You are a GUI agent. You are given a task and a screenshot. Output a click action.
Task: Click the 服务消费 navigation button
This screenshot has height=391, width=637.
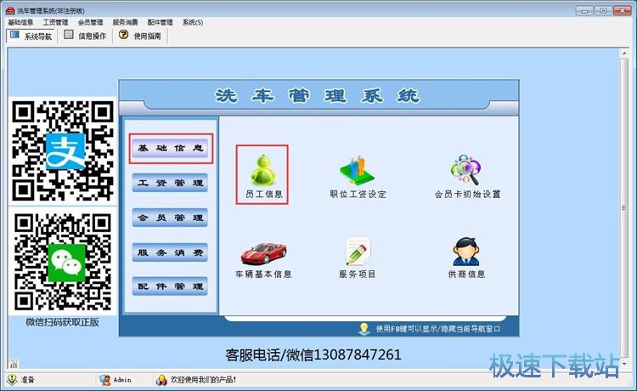[x=170, y=252]
